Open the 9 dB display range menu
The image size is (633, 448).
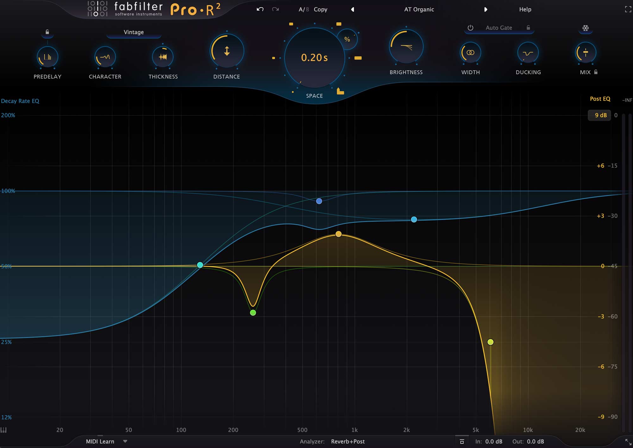coord(600,115)
